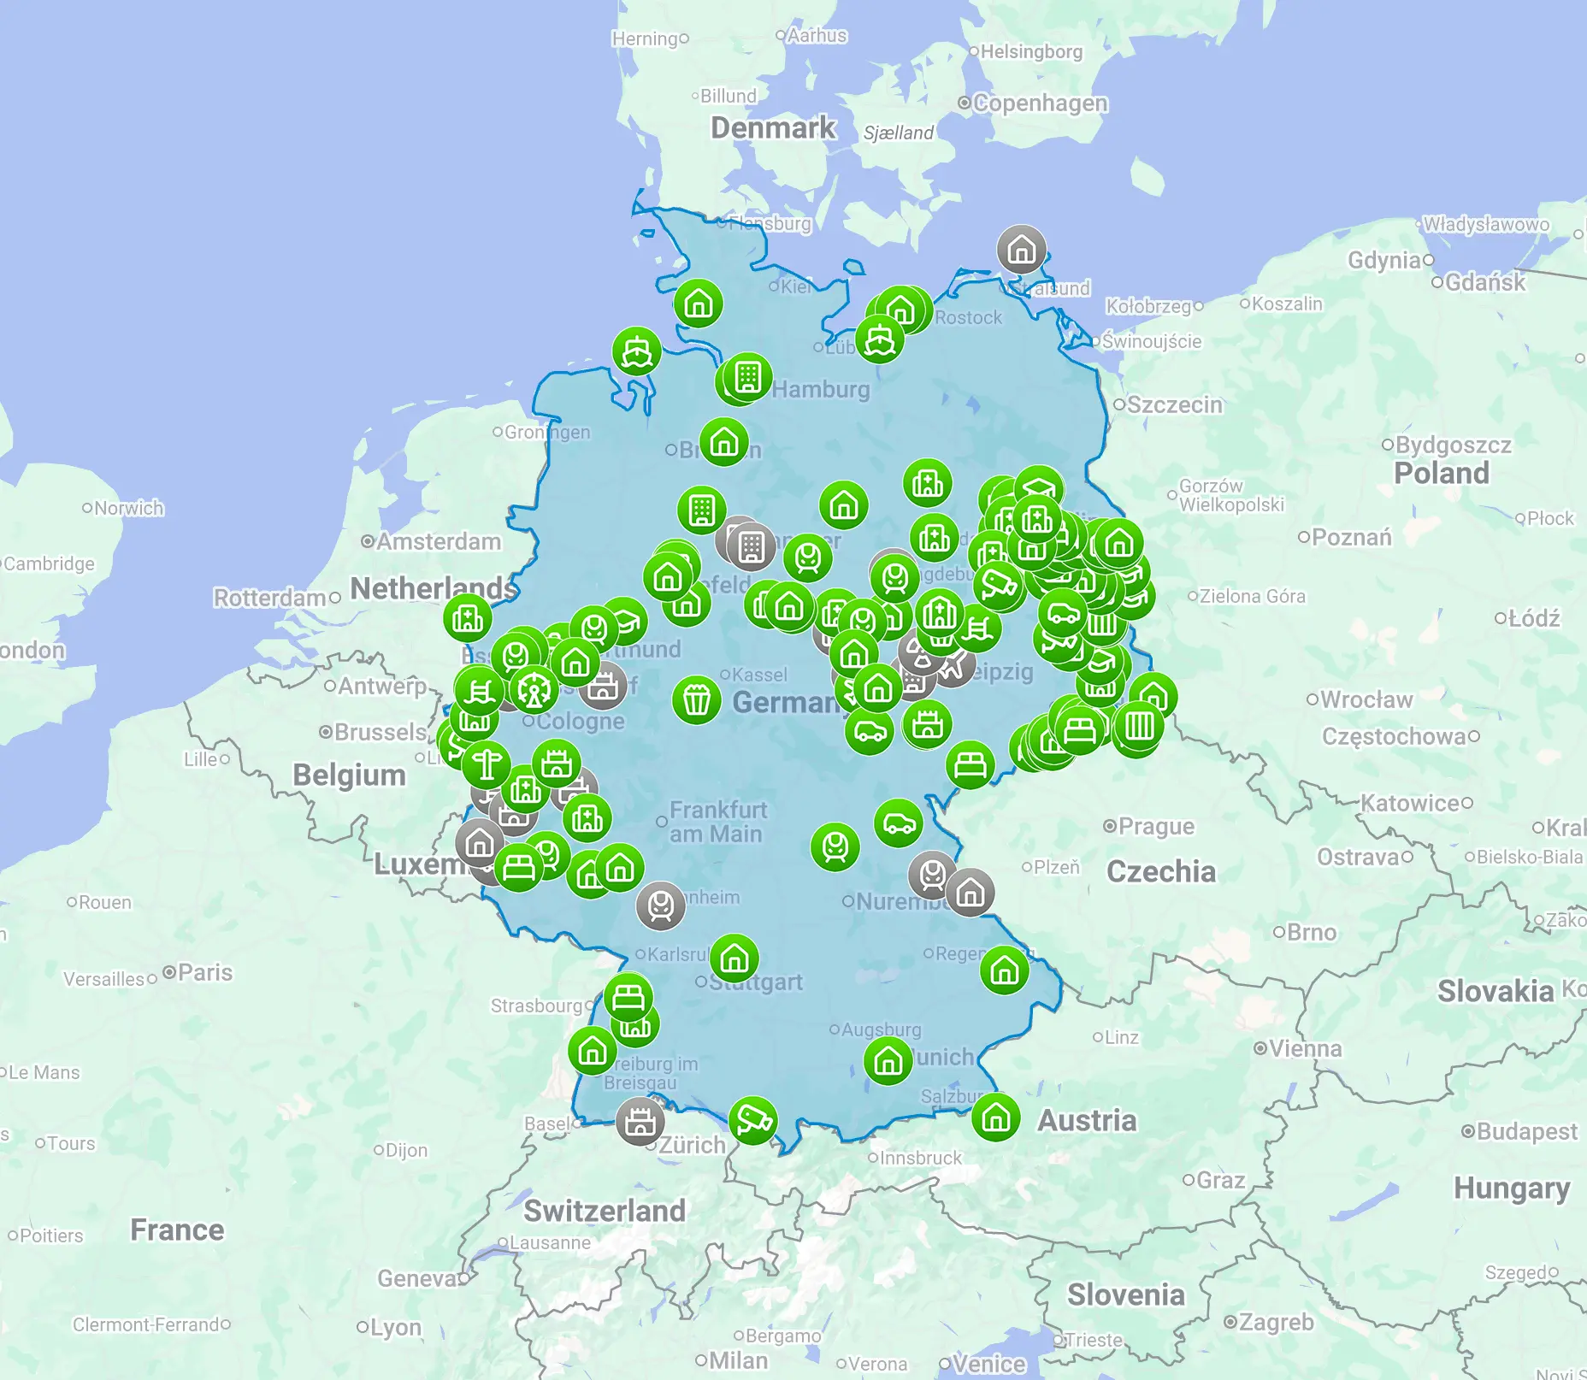Viewport: 1587px width, 1380px height.
Task: Open the gray office building marker
Action: [x=751, y=546]
